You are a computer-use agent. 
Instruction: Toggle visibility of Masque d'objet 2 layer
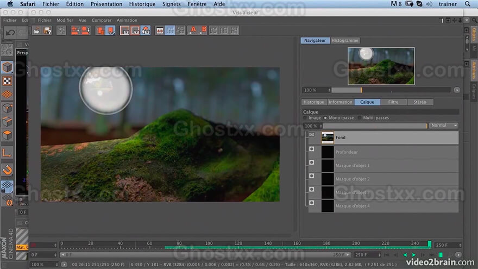click(312, 176)
